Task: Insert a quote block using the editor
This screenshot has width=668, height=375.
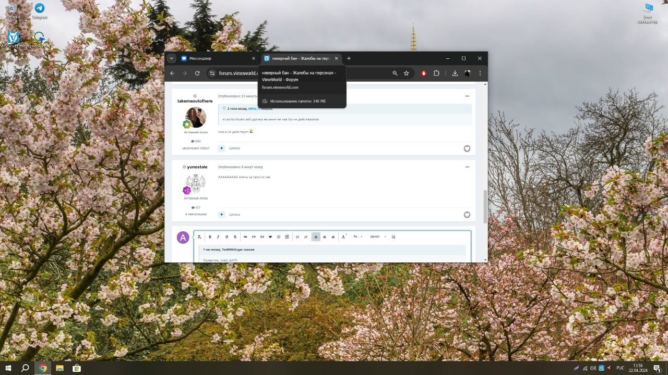Action: coord(254,237)
